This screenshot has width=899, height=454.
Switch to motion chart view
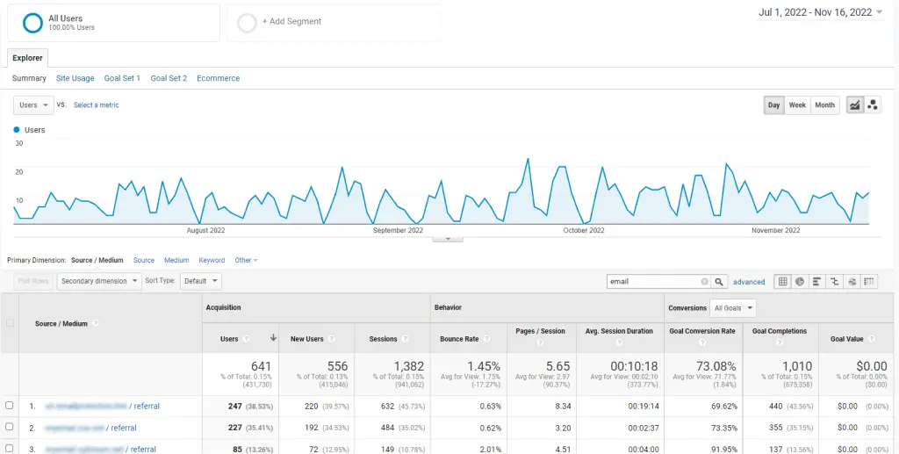[x=872, y=104]
